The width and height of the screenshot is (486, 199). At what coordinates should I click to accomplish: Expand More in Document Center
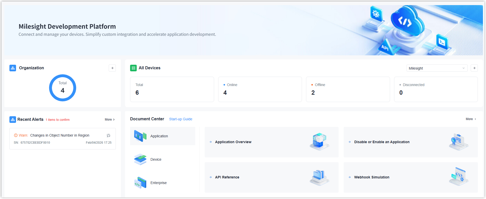(x=471, y=119)
